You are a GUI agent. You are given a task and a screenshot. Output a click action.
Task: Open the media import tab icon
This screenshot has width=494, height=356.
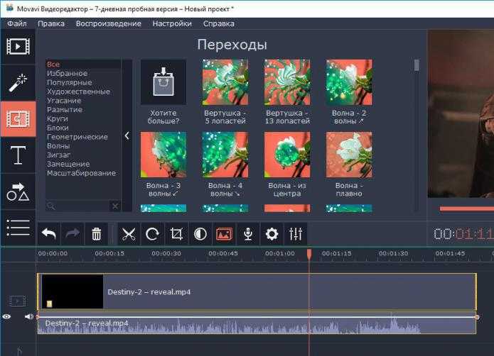pyautogui.click(x=18, y=47)
